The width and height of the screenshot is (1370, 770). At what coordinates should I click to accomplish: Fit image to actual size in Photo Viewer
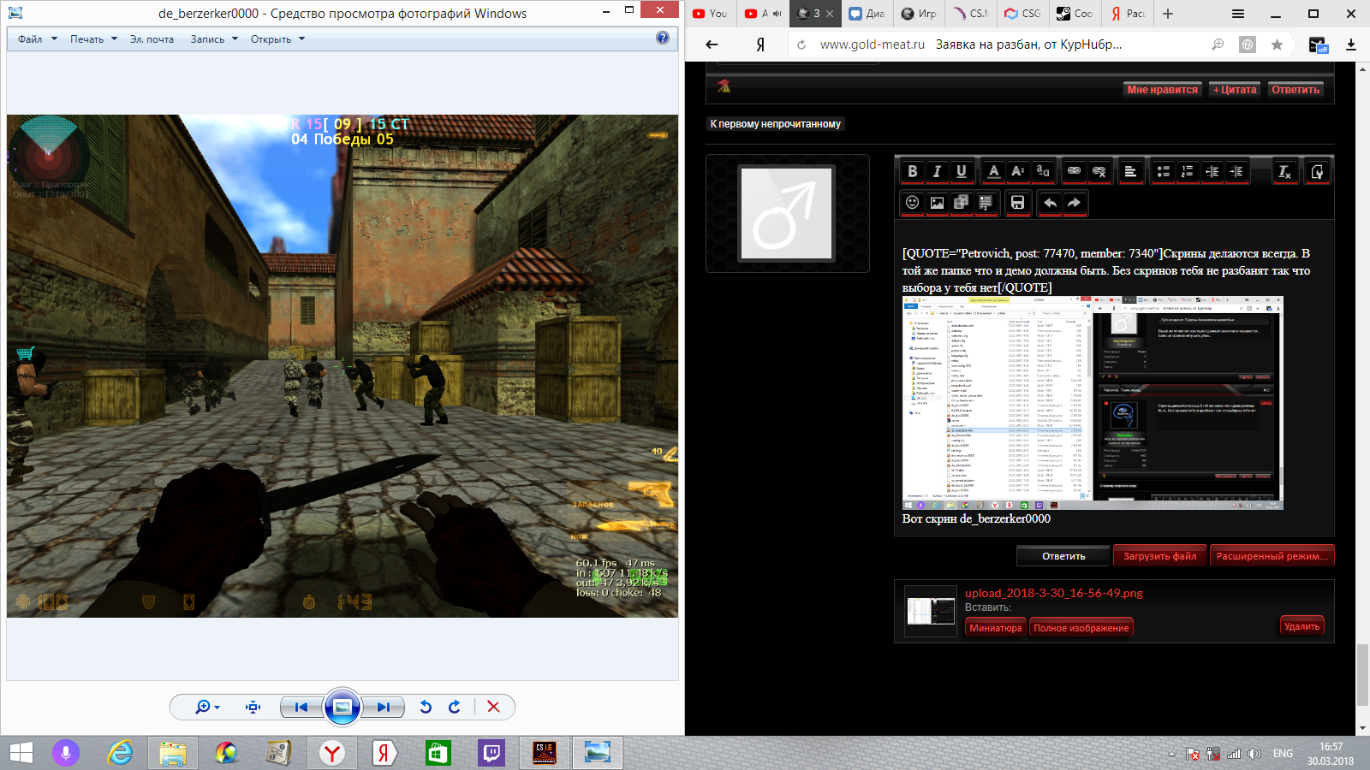253,707
